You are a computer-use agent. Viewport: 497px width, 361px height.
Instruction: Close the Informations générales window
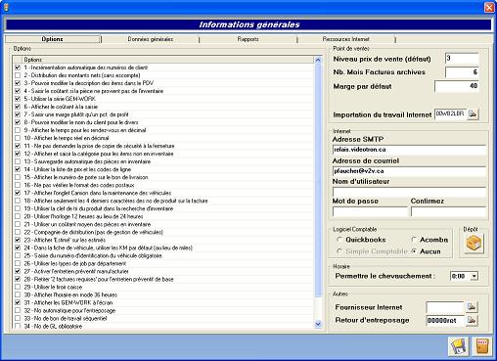(489, 7)
